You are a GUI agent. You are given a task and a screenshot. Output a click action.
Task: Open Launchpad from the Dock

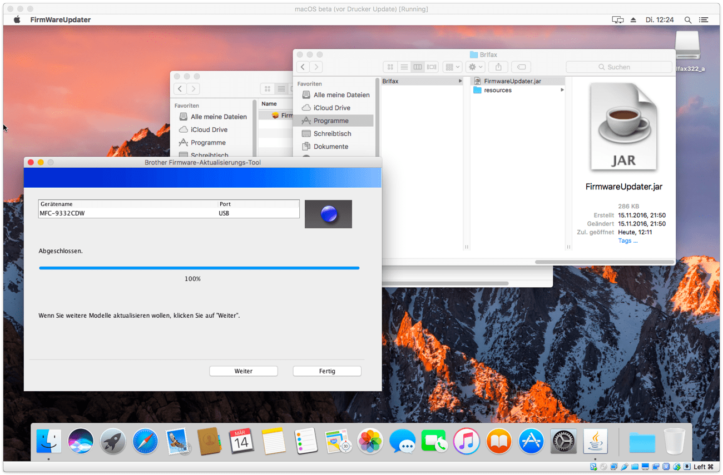pos(113,442)
